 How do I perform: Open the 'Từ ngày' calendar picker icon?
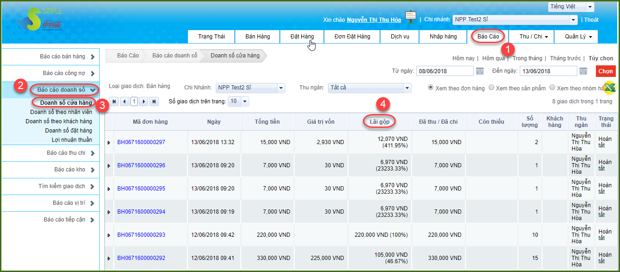480,71
